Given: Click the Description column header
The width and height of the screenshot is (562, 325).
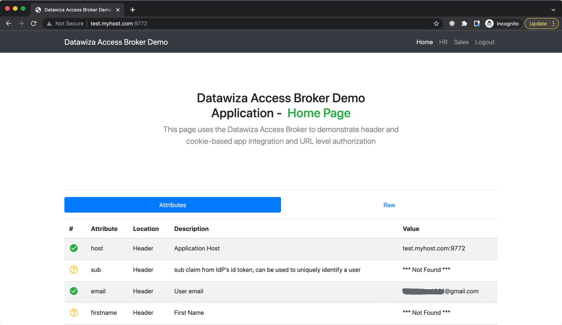Looking at the screenshot, I should pos(191,229).
